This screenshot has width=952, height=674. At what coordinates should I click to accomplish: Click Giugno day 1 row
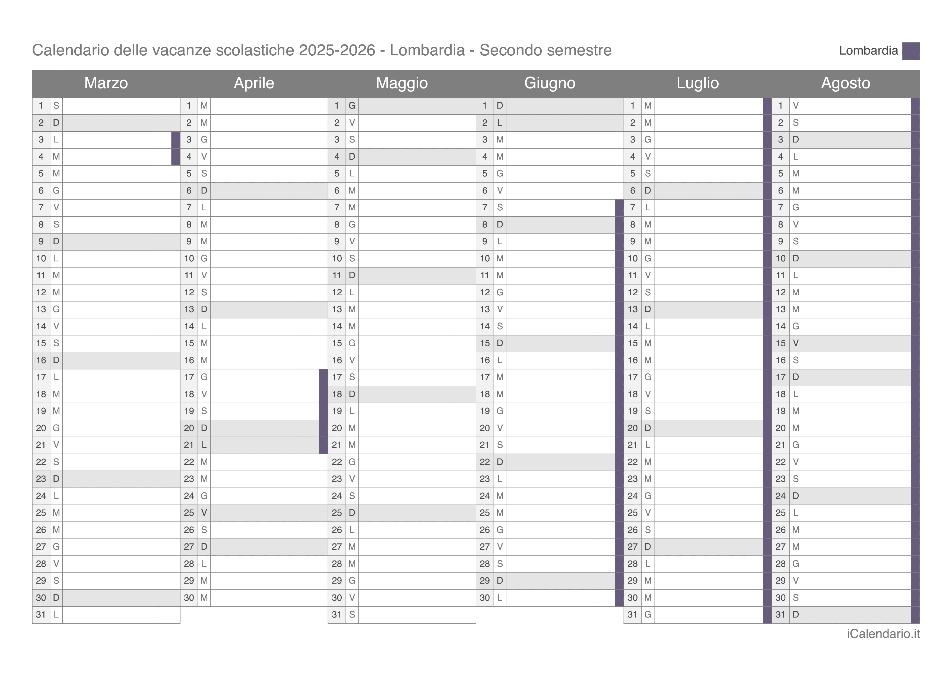tap(550, 106)
